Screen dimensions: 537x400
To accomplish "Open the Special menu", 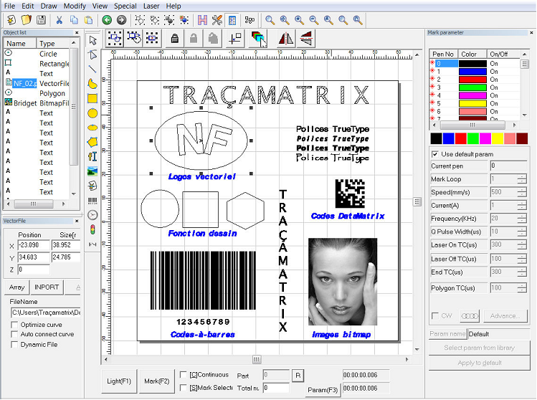I will click(x=125, y=6).
